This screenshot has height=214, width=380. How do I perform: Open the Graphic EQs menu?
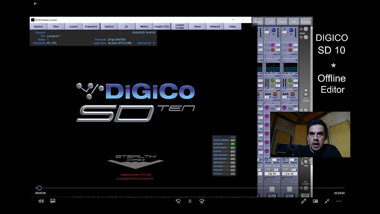click(162, 26)
